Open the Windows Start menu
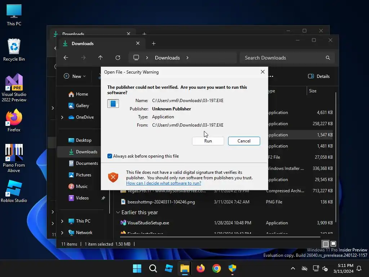 (x=137, y=268)
